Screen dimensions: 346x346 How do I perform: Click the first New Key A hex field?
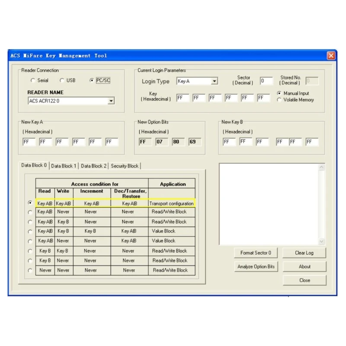pyautogui.click(x=29, y=142)
